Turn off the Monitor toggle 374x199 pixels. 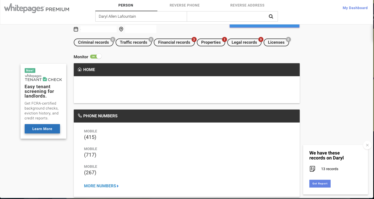[x=96, y=57]
